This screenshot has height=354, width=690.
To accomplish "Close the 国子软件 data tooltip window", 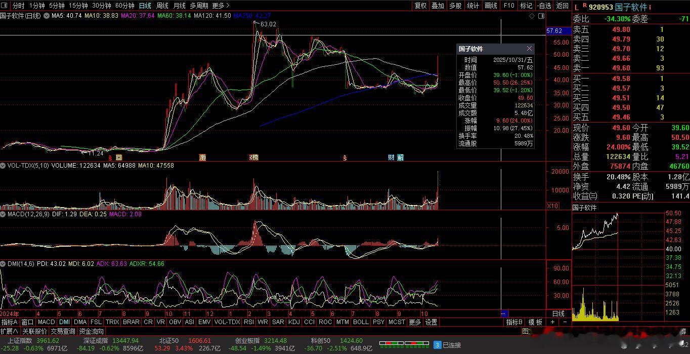I will pos(529,49).
